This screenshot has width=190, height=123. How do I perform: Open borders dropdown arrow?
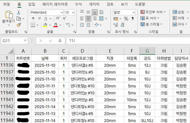[x=38, y=25]
